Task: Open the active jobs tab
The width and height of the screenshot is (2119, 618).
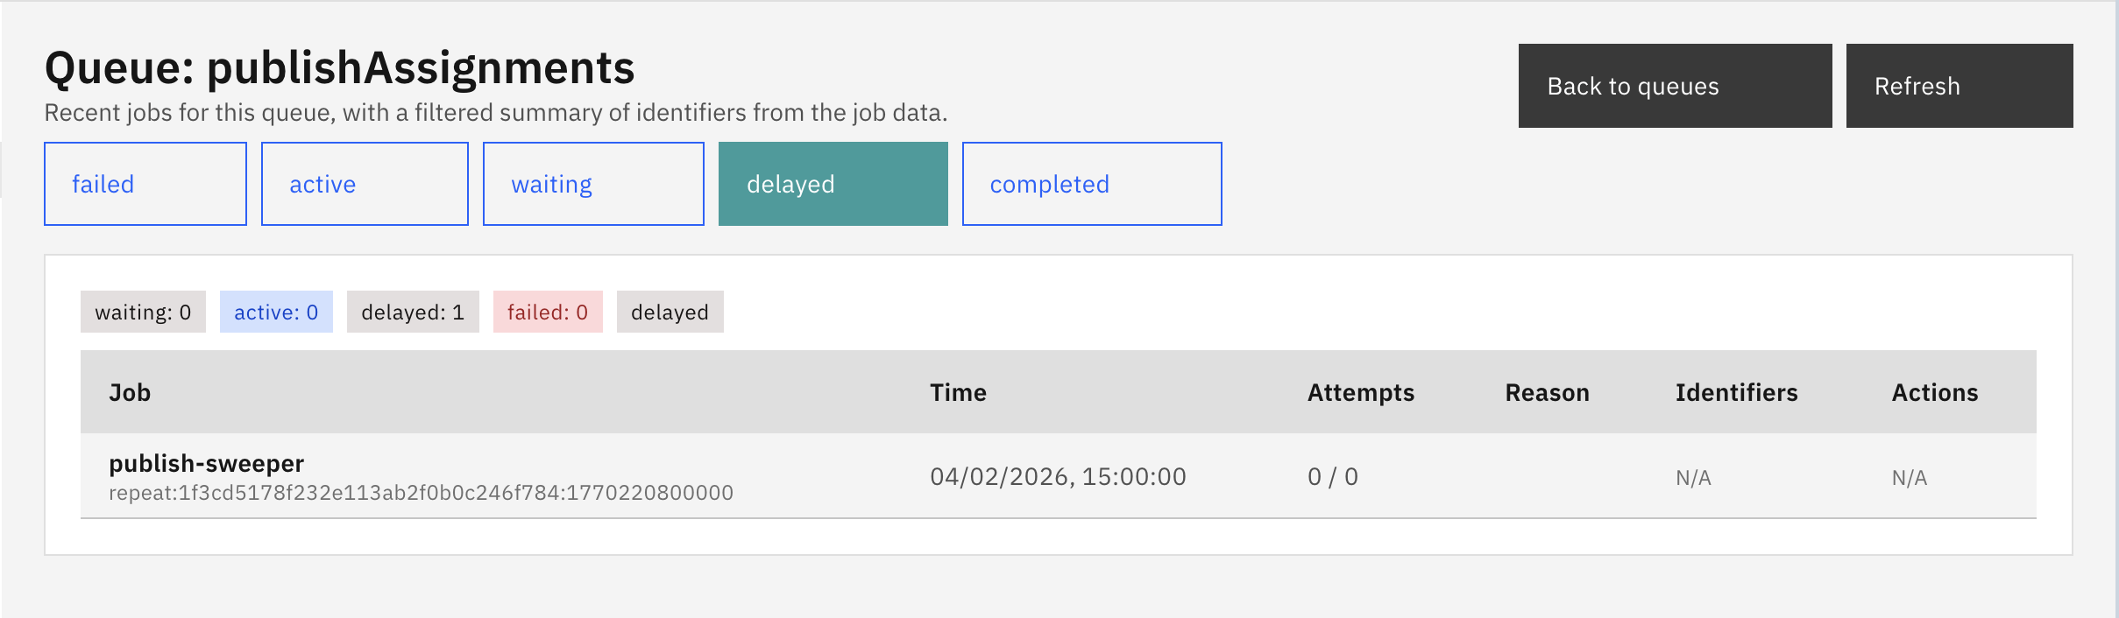Action: pyautogui.click(x=365, y=184)
